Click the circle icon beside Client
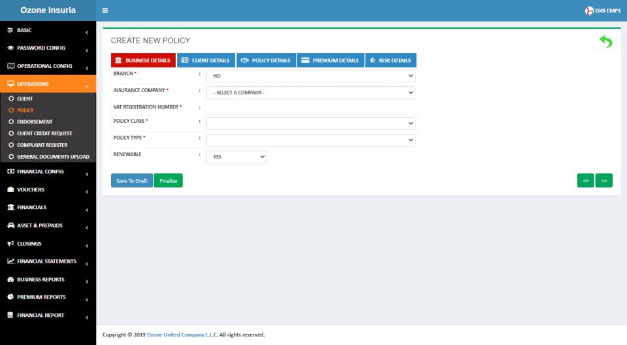Viewport: 627px width, 345px height. tap(11, 99)
